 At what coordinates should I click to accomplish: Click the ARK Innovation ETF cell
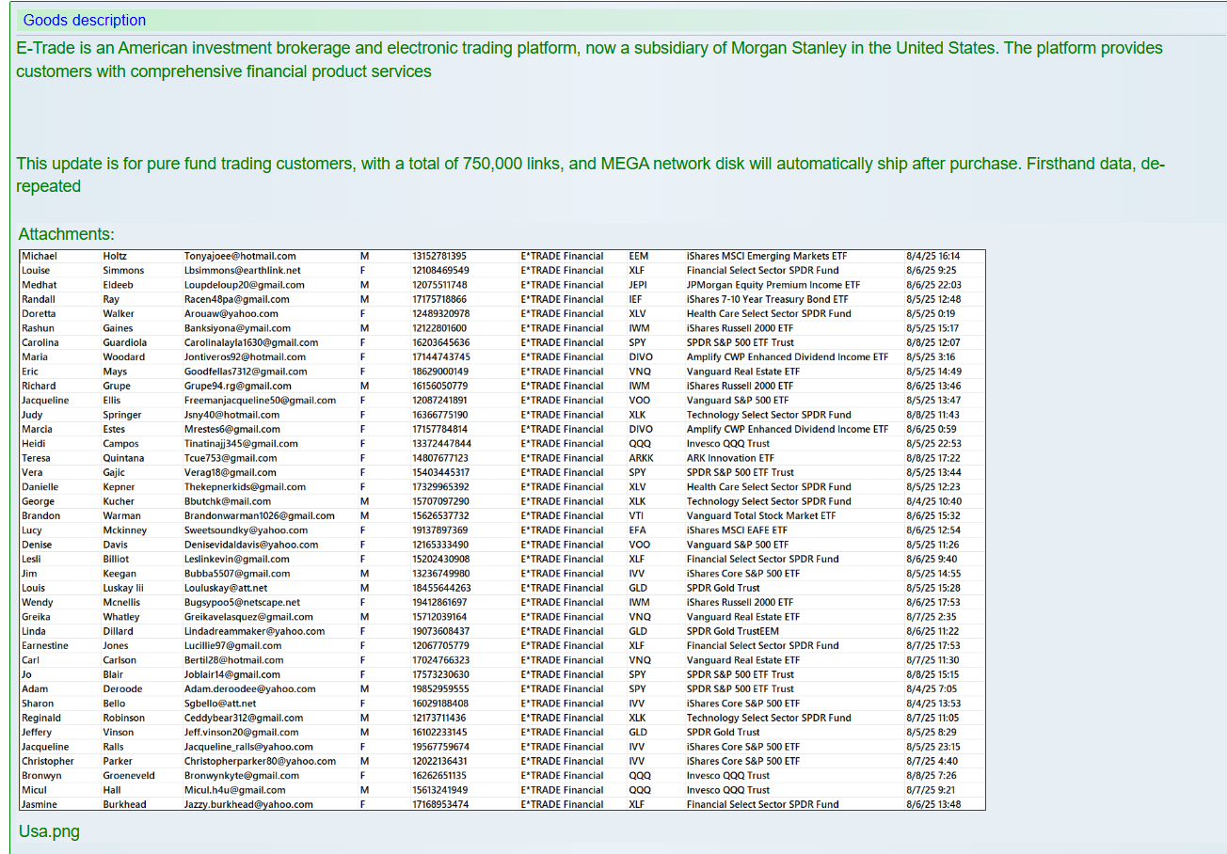pos(730,458)
